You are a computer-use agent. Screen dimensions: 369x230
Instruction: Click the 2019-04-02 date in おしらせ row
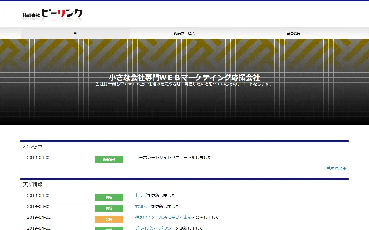[x=39, y=158]
